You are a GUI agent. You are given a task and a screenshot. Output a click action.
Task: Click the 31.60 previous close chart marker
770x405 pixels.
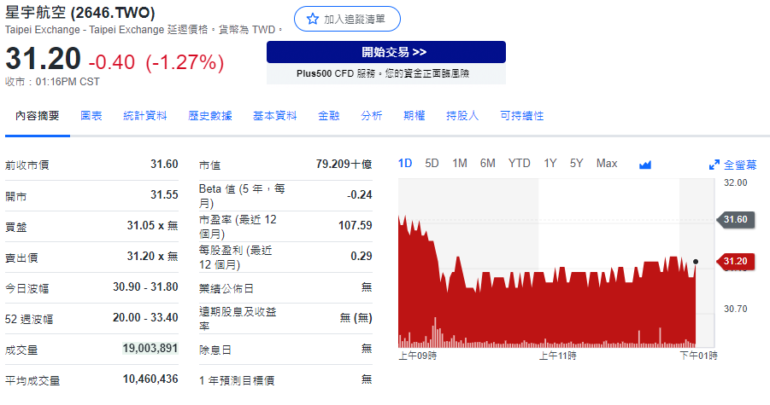click(x=735, y=219)
